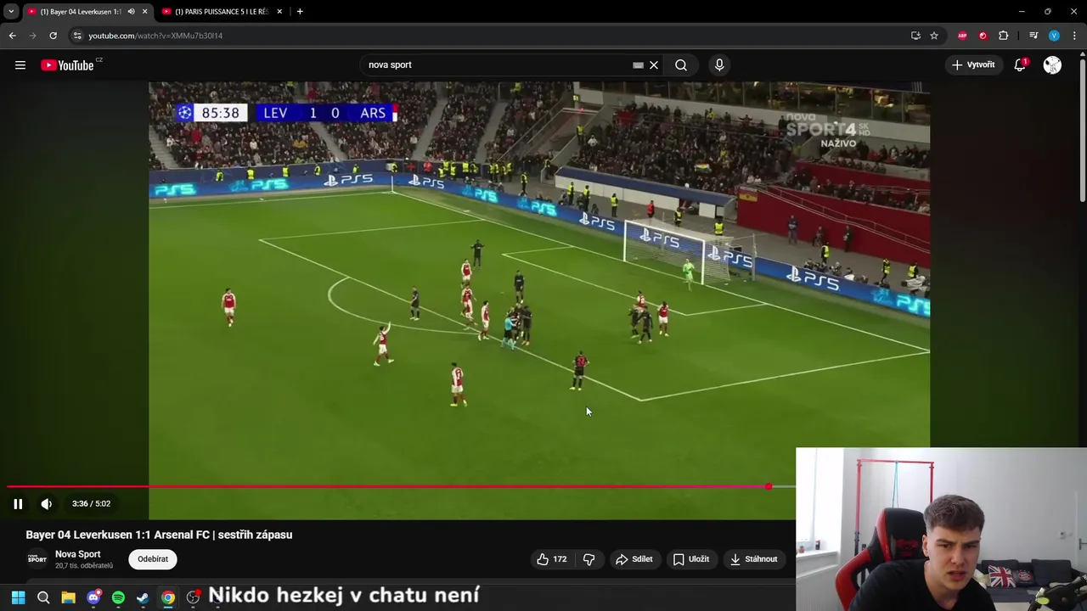
Task: View site information icon in address bar
Action: [x=77, y=36]
